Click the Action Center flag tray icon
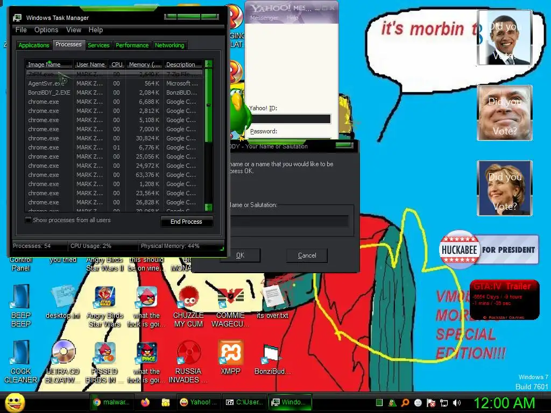This screenshot has height=413, width=551. point(431,403)
